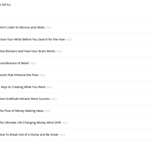Image resolution: width=152 pixels, height=152 pixels.
Task: Click the .mp3 extension after Slump and Be Great
Action: click(x=62, y=135)
